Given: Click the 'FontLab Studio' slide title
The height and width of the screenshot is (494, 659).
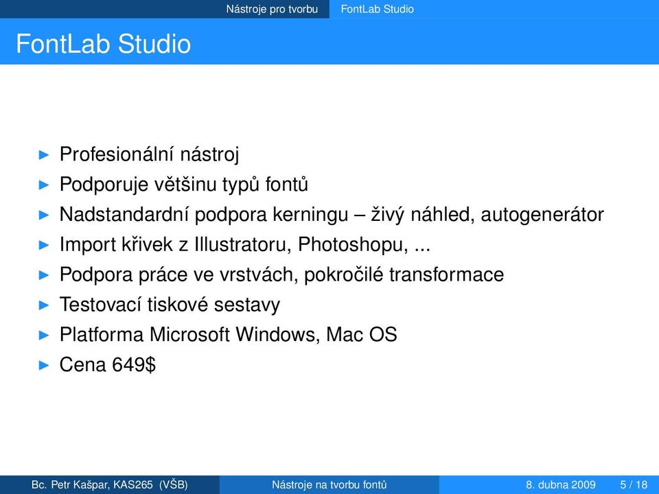Looking at the screenshot, I should tap(104, 44).
